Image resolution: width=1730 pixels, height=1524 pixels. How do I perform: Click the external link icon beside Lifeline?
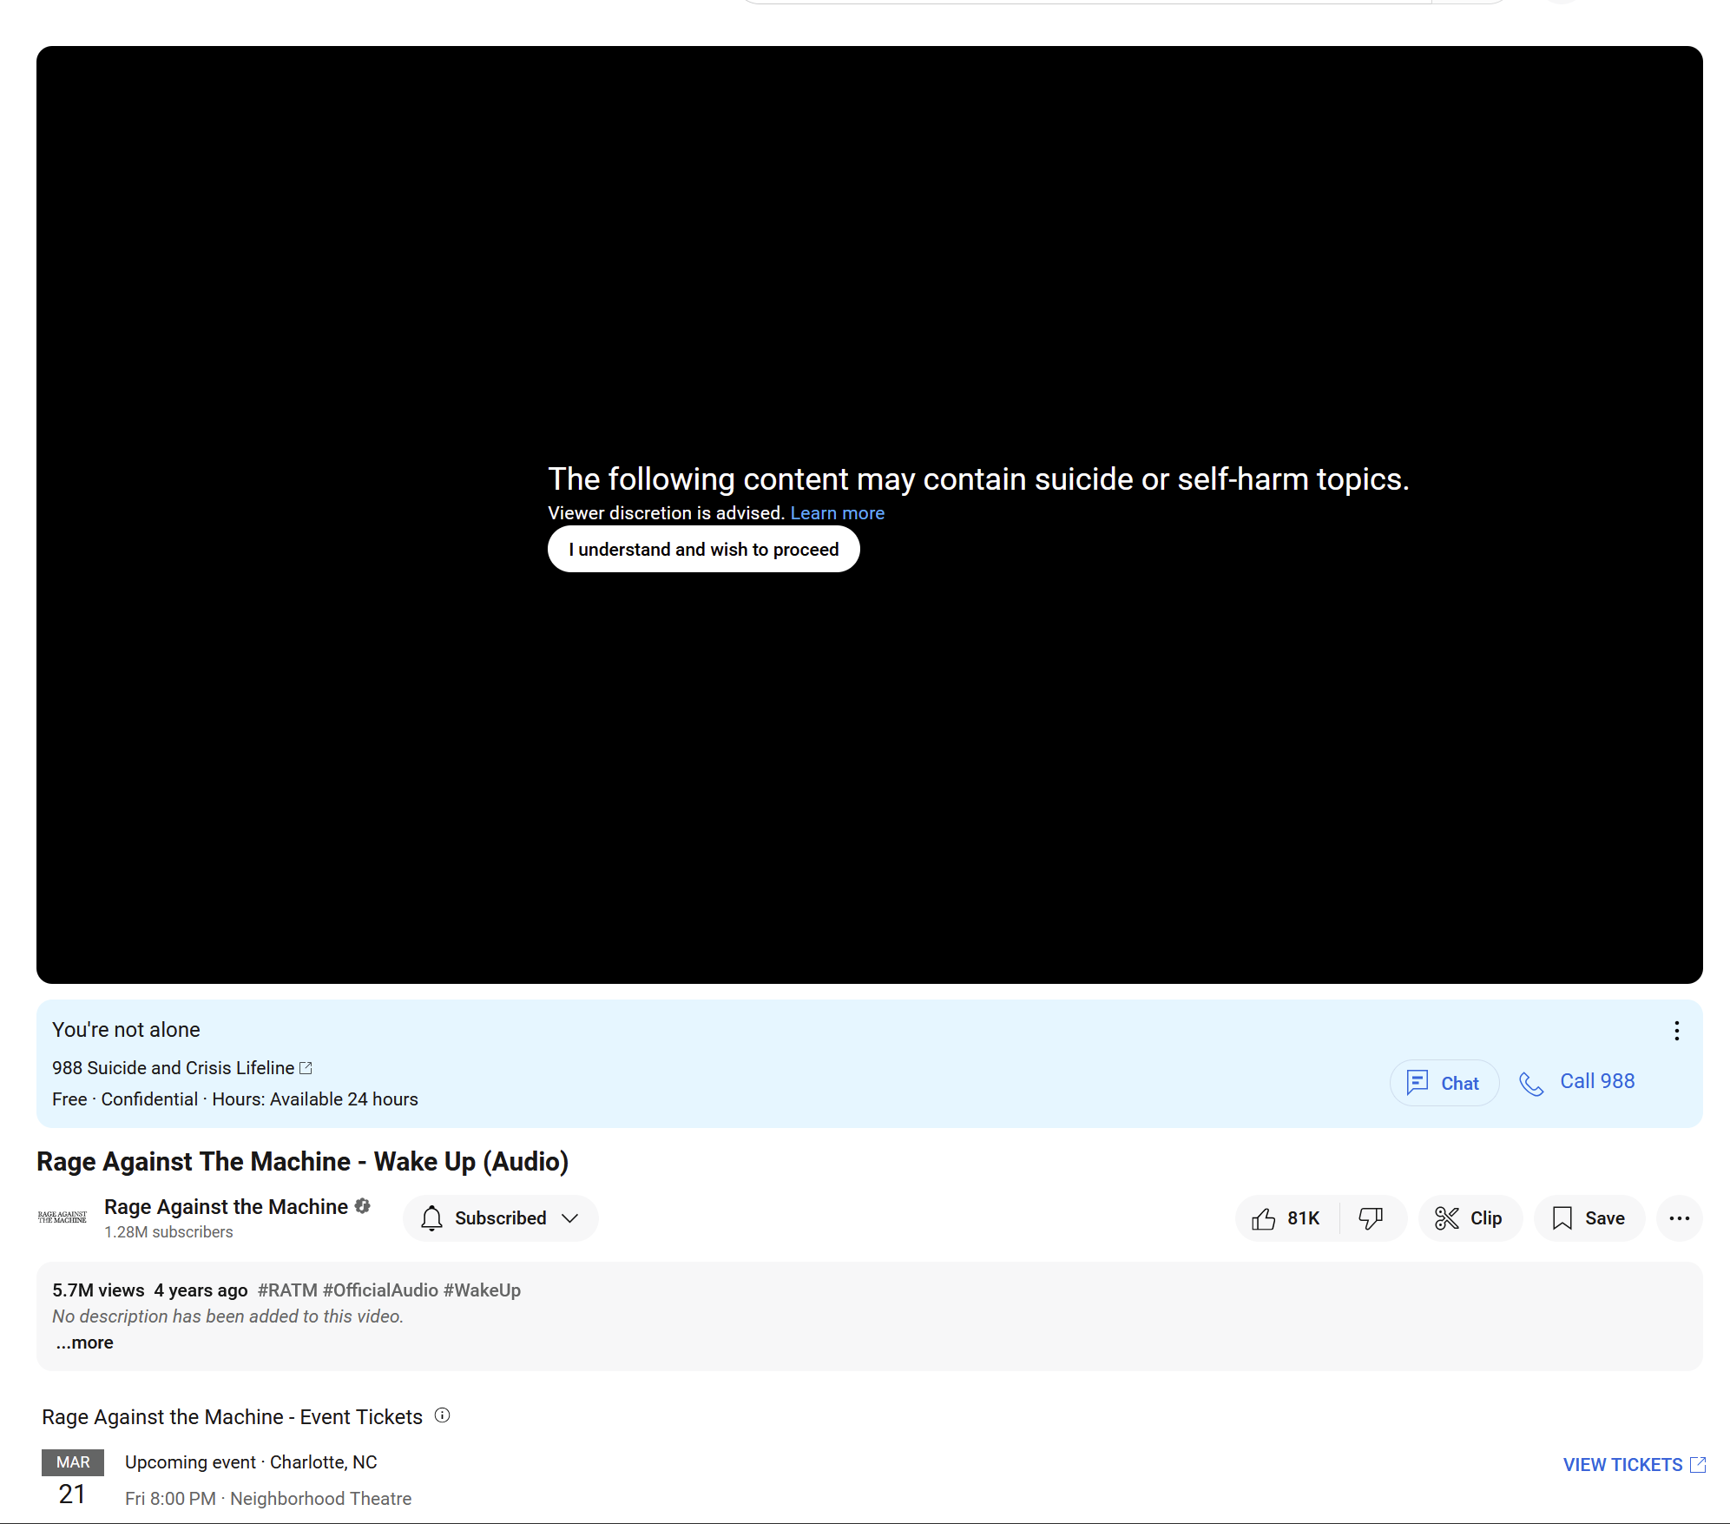[x=306, y=1068]
